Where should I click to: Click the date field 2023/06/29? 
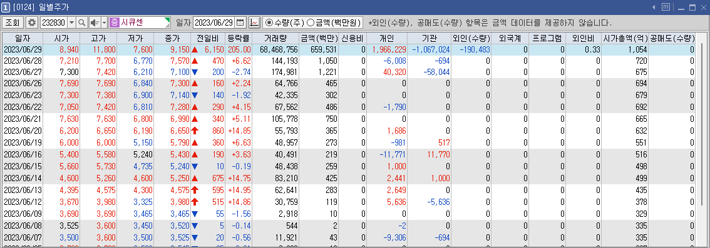click(214, 22)
